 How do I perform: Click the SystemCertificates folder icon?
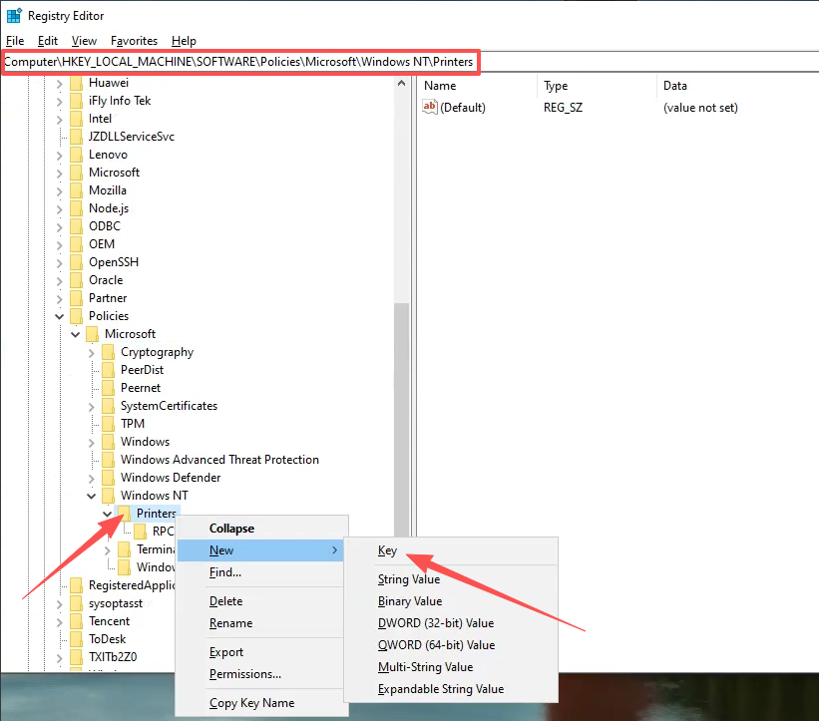point(108,406)
